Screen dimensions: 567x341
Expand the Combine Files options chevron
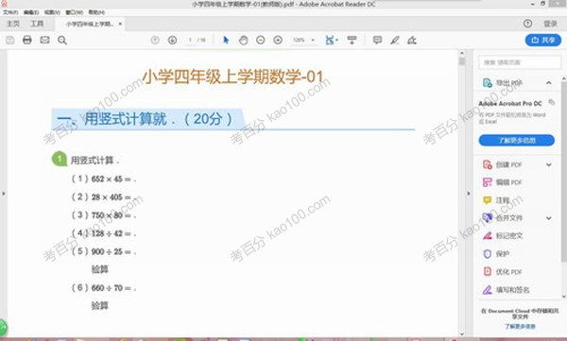tap(549, 218)
